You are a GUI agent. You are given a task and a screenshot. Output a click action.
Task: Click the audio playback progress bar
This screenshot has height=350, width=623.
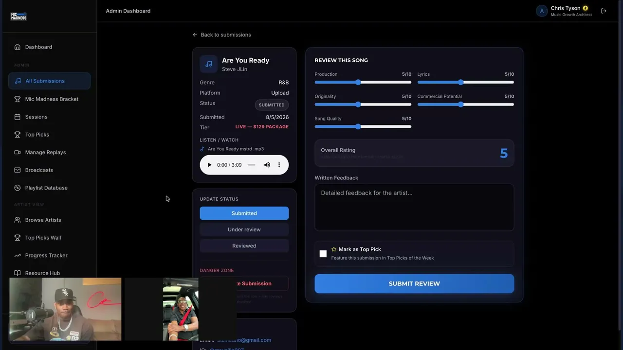tap(252, 165)
